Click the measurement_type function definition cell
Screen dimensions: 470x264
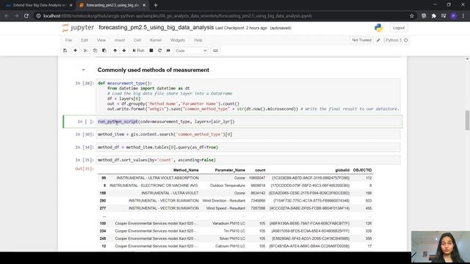248,96
